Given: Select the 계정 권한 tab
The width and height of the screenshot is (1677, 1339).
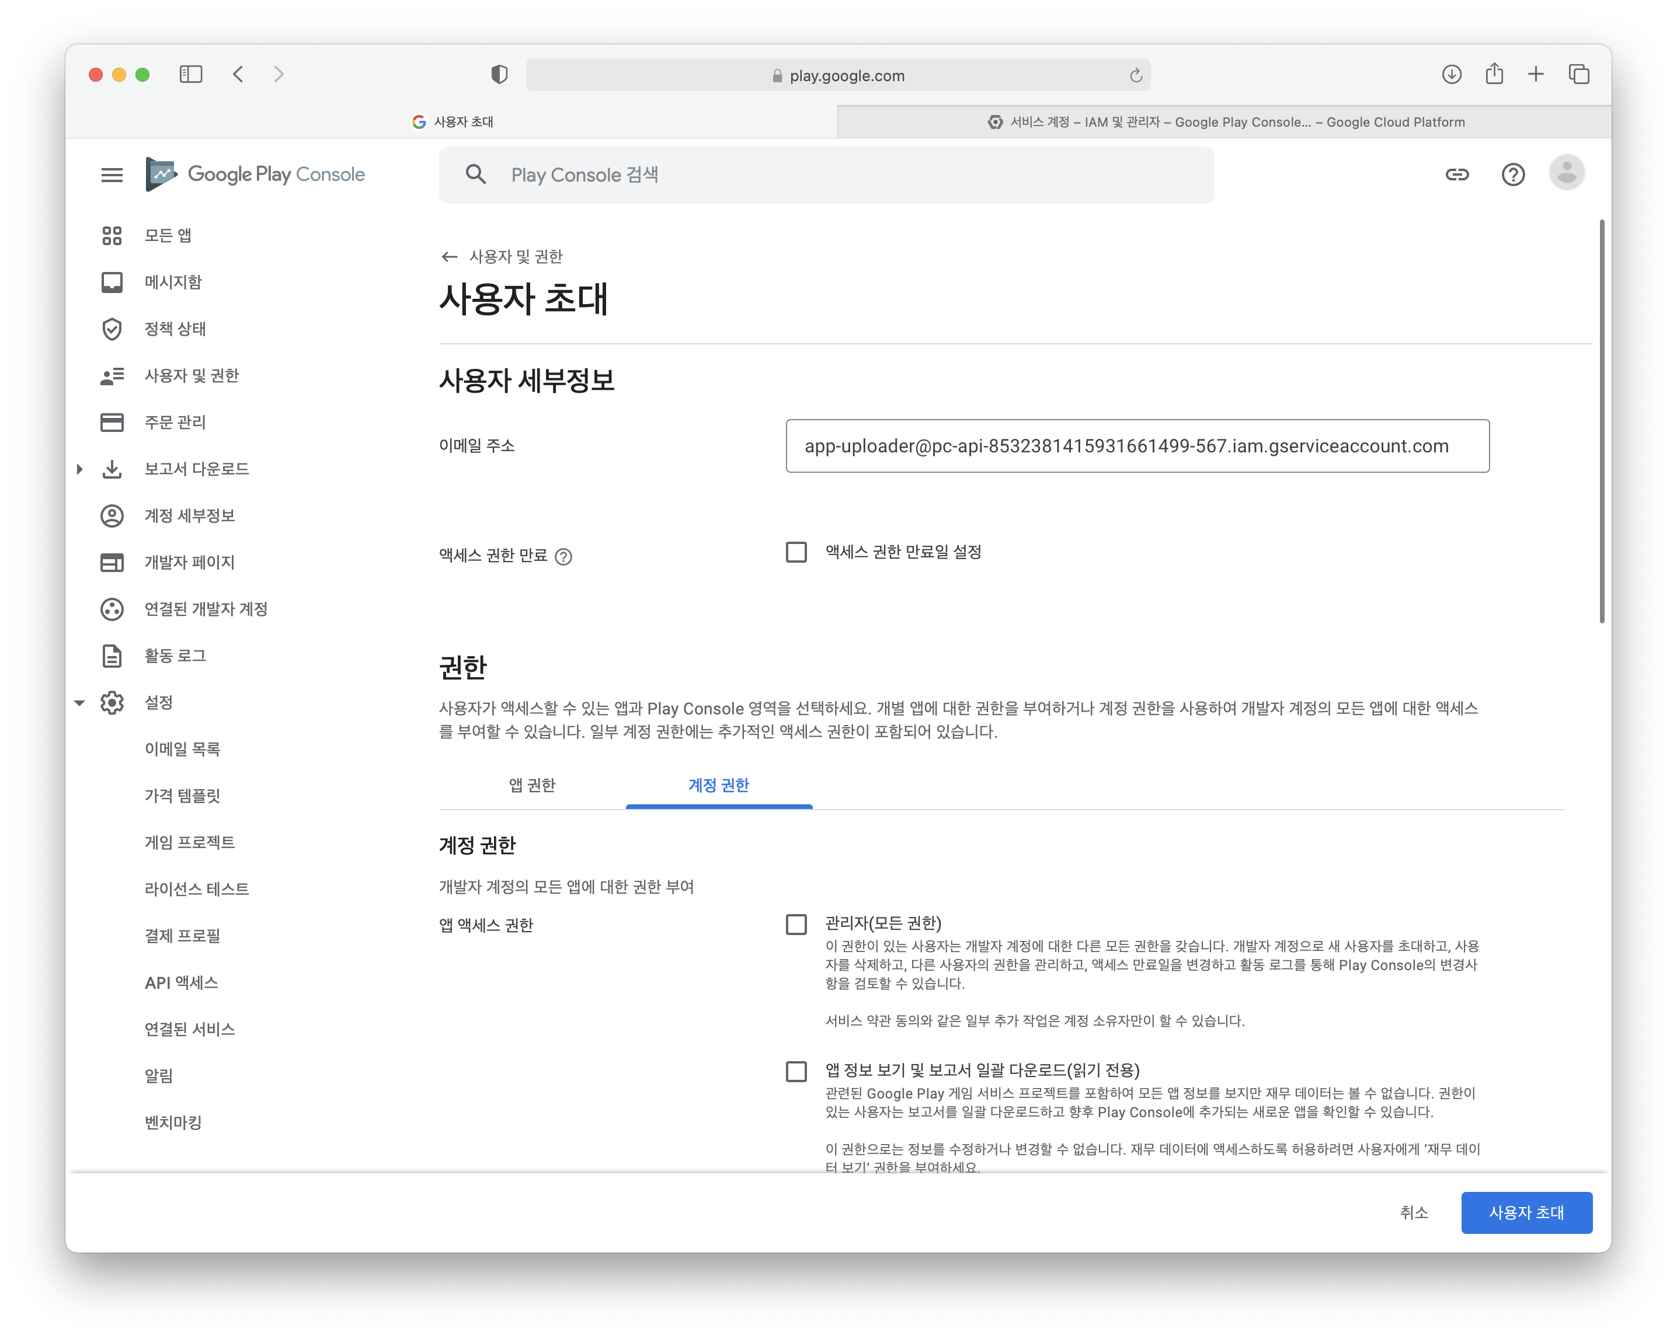Looking at the screenshot, I should 719,785.
